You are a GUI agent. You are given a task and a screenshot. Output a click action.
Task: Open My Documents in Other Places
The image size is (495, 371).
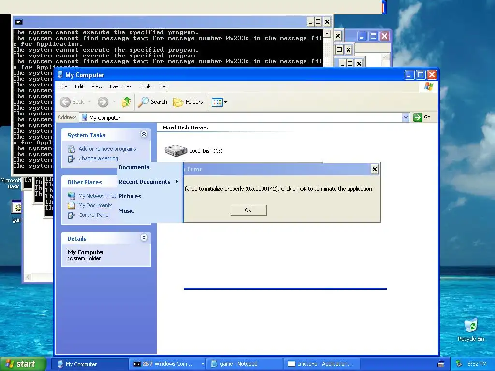pyautogui.click(x=95, y=205)
